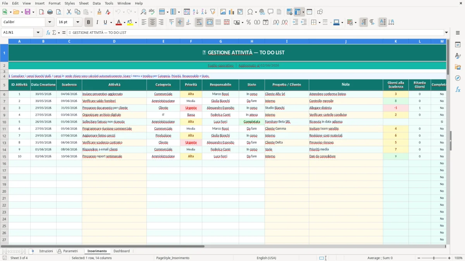The image size is (465, 261).
Task: Insert an image
Action: [x=223, y=12]
